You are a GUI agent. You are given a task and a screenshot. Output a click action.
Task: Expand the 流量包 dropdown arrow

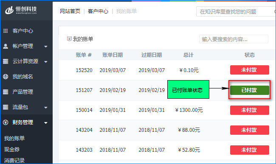(46, 108)
